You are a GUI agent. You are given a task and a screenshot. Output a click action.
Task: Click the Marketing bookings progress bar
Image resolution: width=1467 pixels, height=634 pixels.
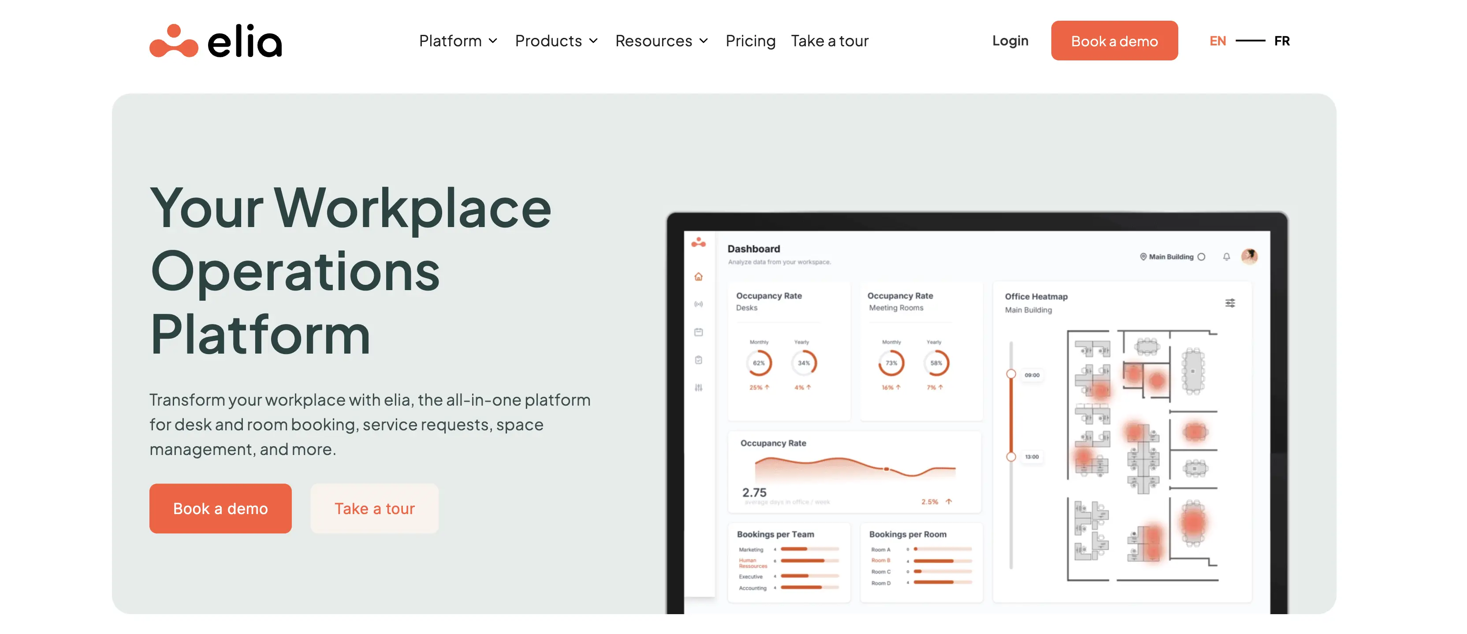coord(809,549)
